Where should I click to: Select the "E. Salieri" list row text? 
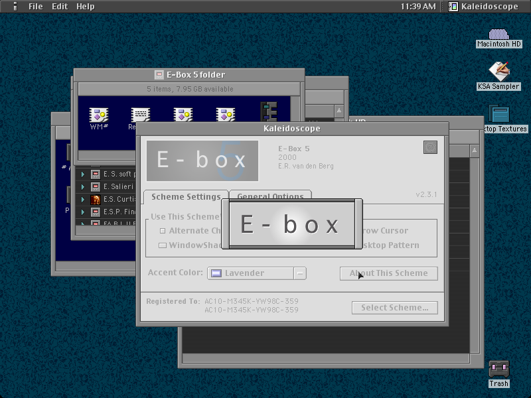point(119,186)
